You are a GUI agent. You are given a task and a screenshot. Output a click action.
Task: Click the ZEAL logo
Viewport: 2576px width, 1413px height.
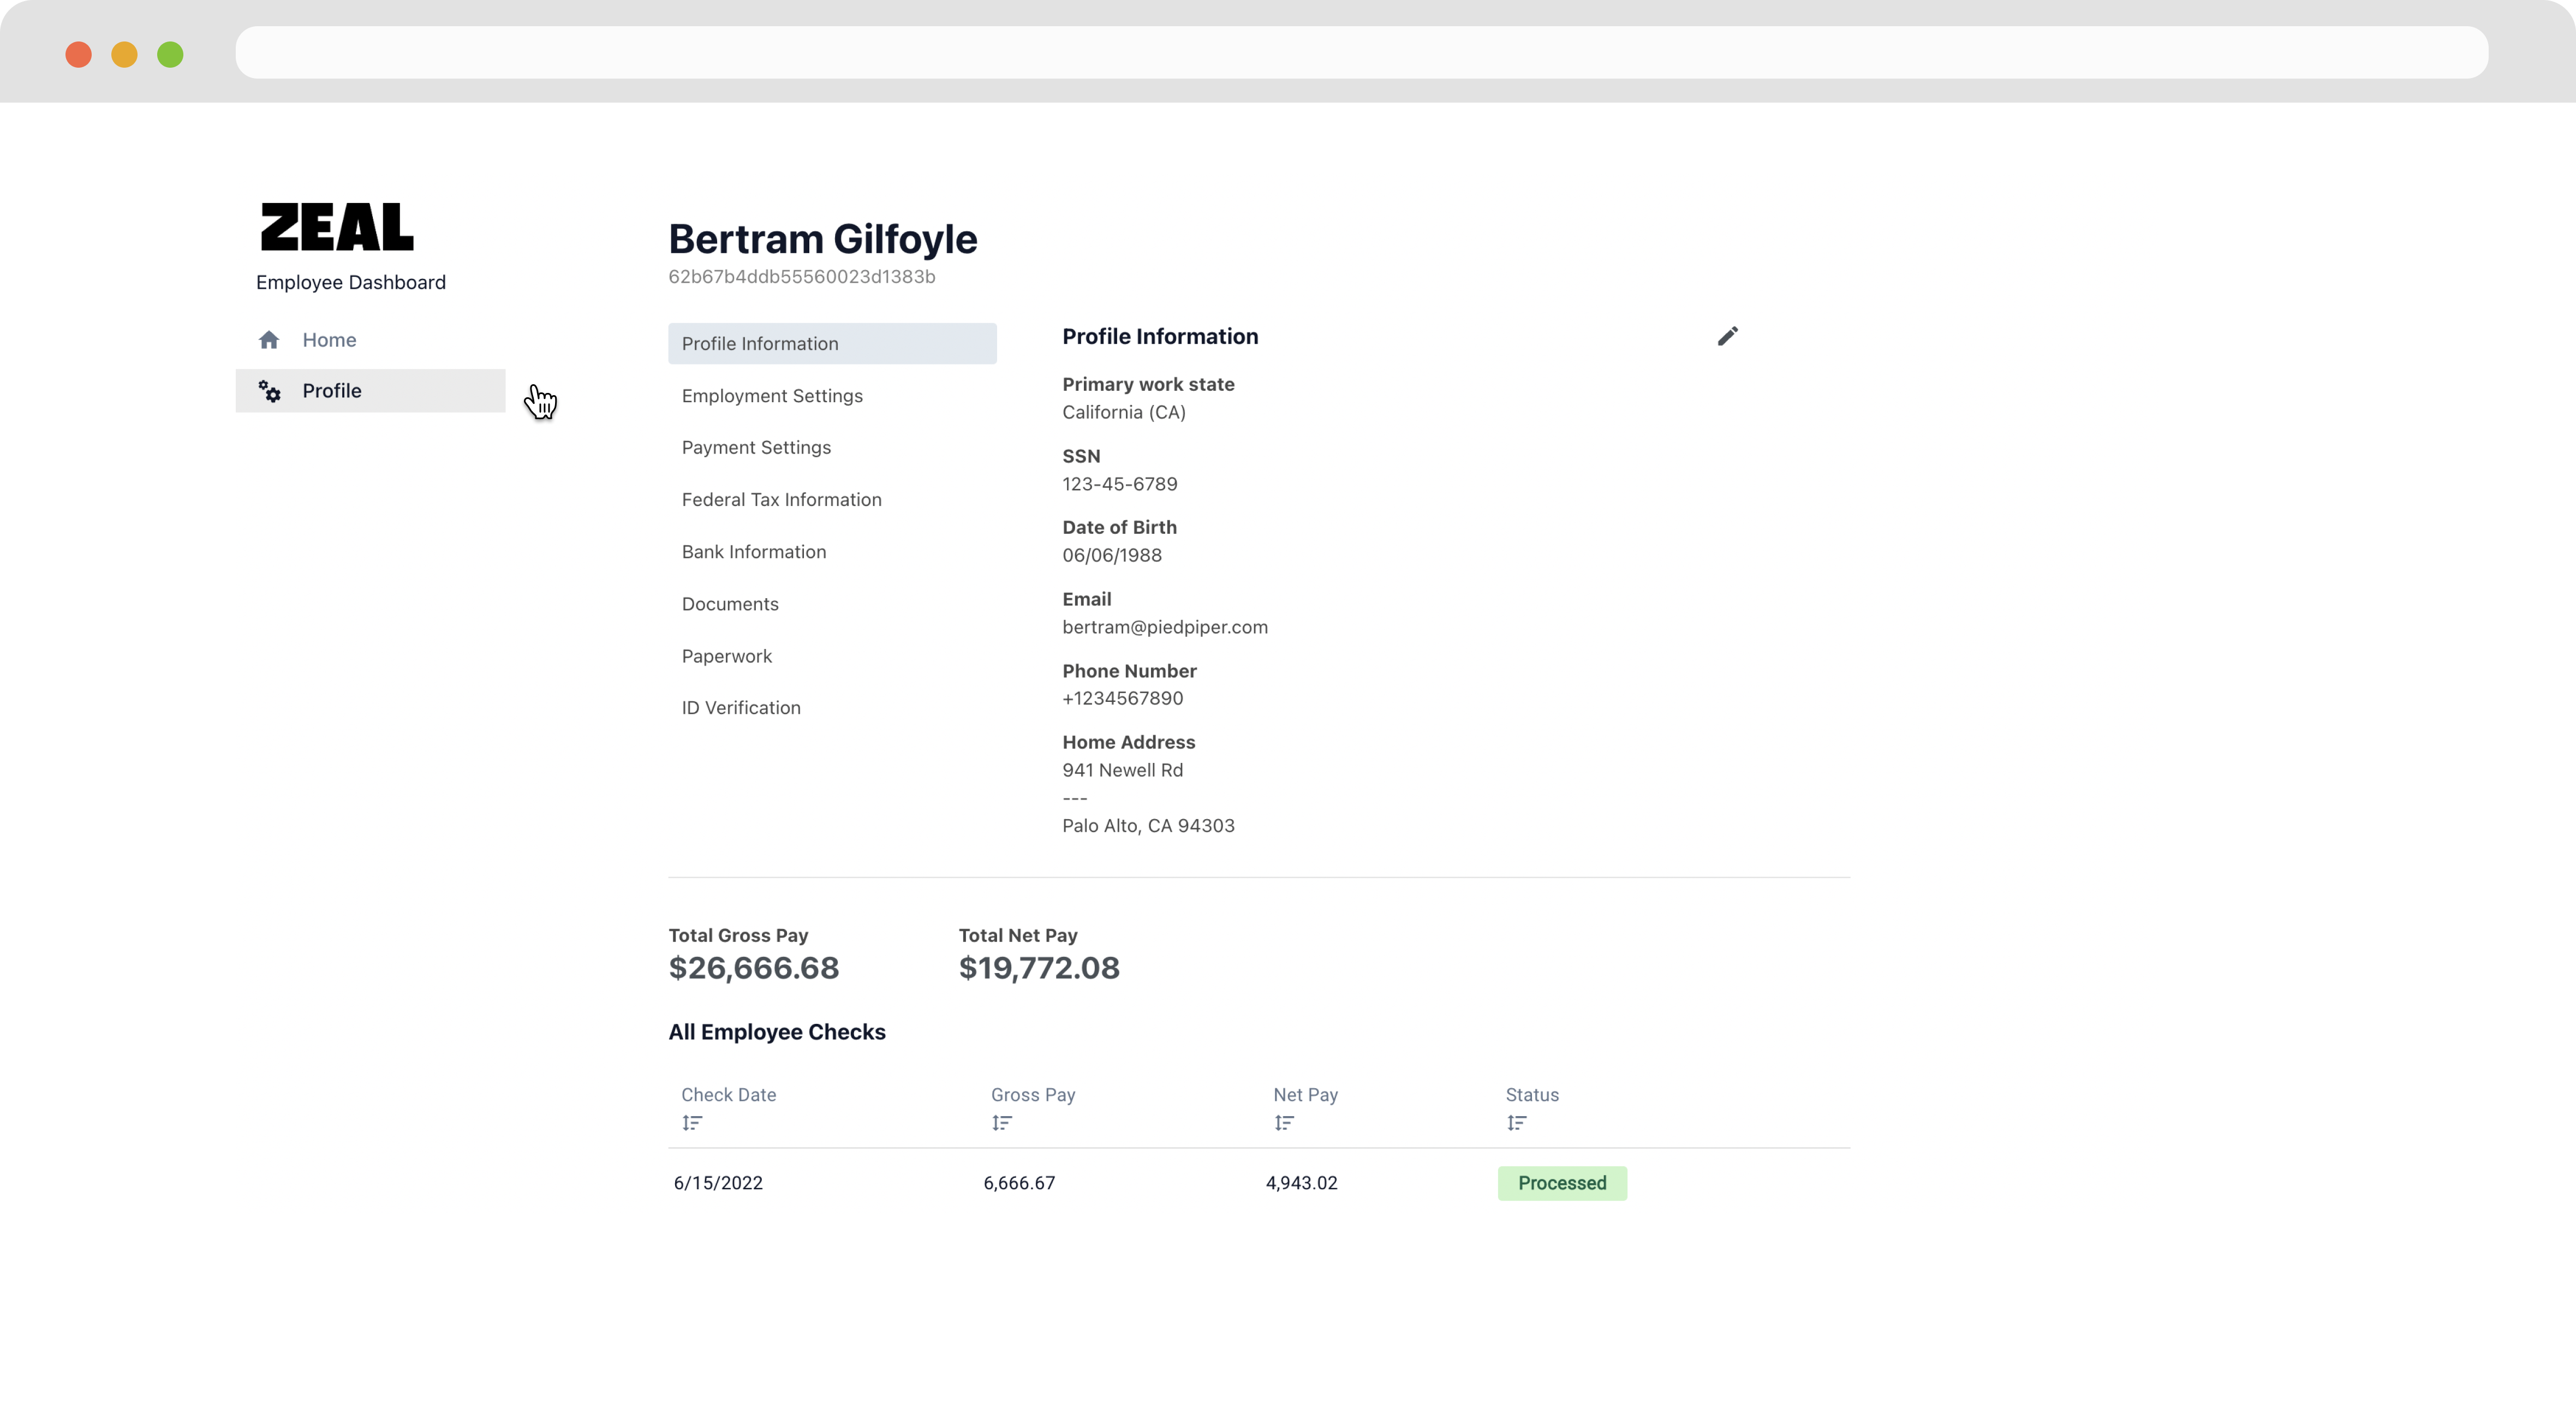[337, 227]
